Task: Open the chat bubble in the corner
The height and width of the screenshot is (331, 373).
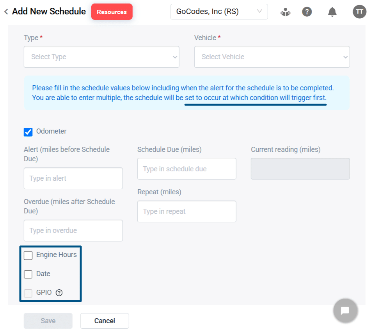Action: click(345, 310)
